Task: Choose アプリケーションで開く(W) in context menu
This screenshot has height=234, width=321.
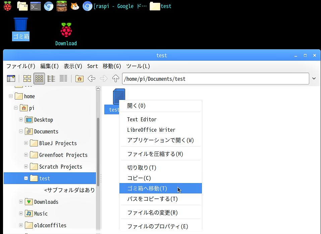Action: tap(161, 140)
